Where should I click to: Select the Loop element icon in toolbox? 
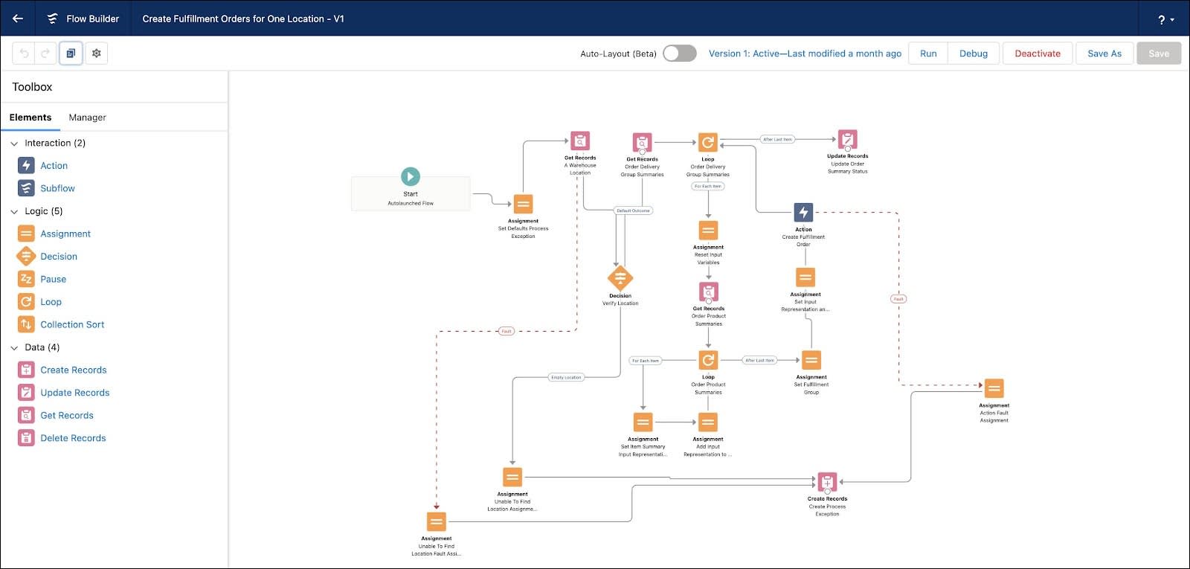coord(26,302)
